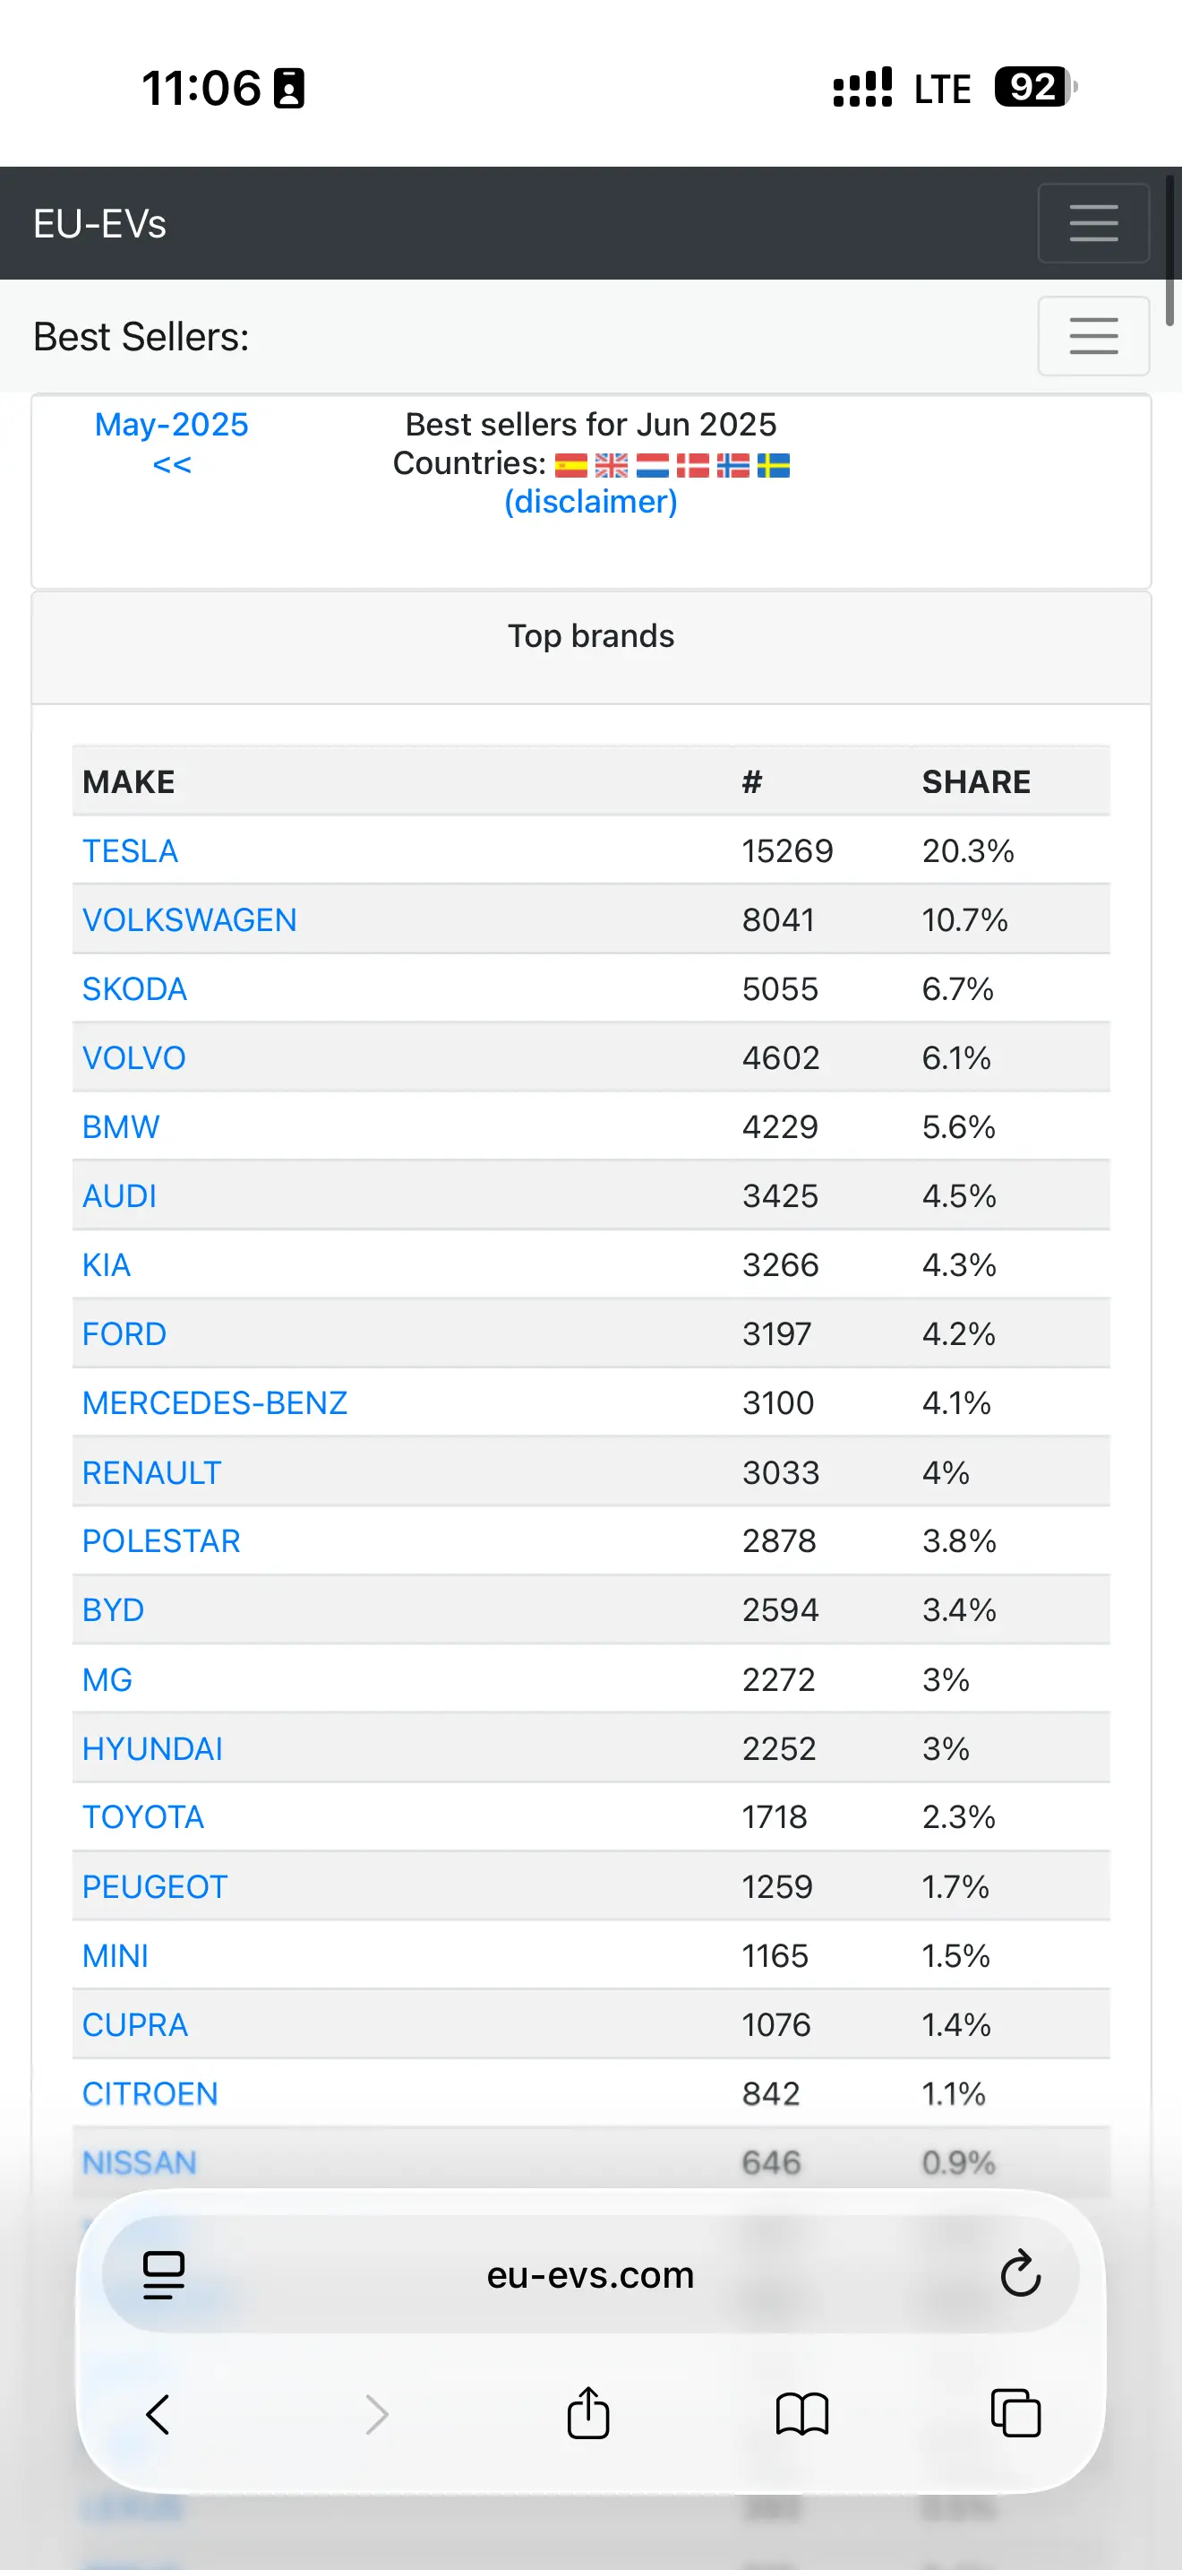Open Safari bookmarks book icon

(802, 2414)
